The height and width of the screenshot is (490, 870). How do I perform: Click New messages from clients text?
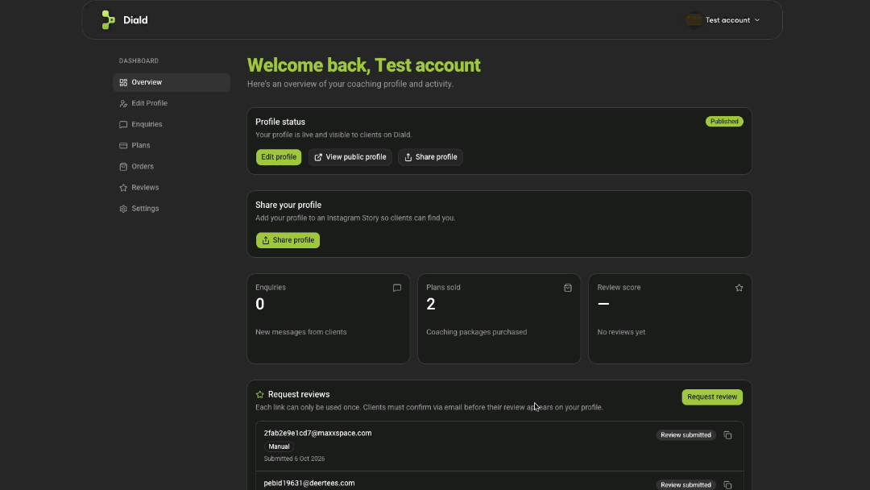pyautogui.click(x=300, y=332)
